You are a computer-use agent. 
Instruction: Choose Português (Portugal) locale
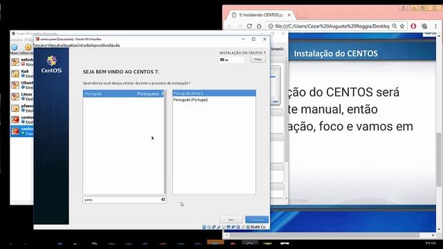coord(214,100)
